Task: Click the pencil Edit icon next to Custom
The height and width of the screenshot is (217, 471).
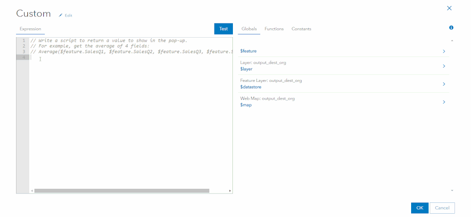Action: pos(60,15)
